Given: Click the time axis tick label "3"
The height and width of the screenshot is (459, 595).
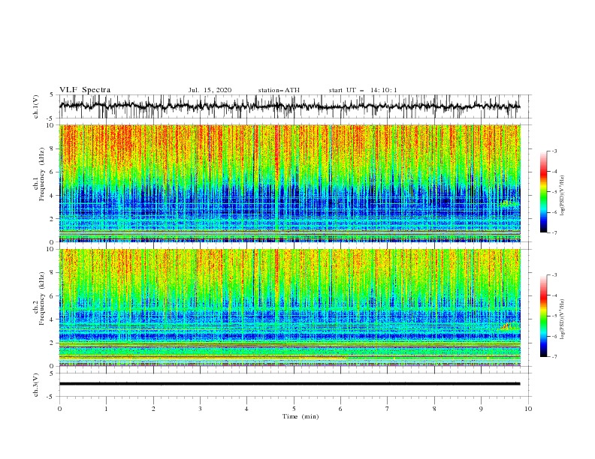Looking at the screenshot, I should click(x=200, y=409).
